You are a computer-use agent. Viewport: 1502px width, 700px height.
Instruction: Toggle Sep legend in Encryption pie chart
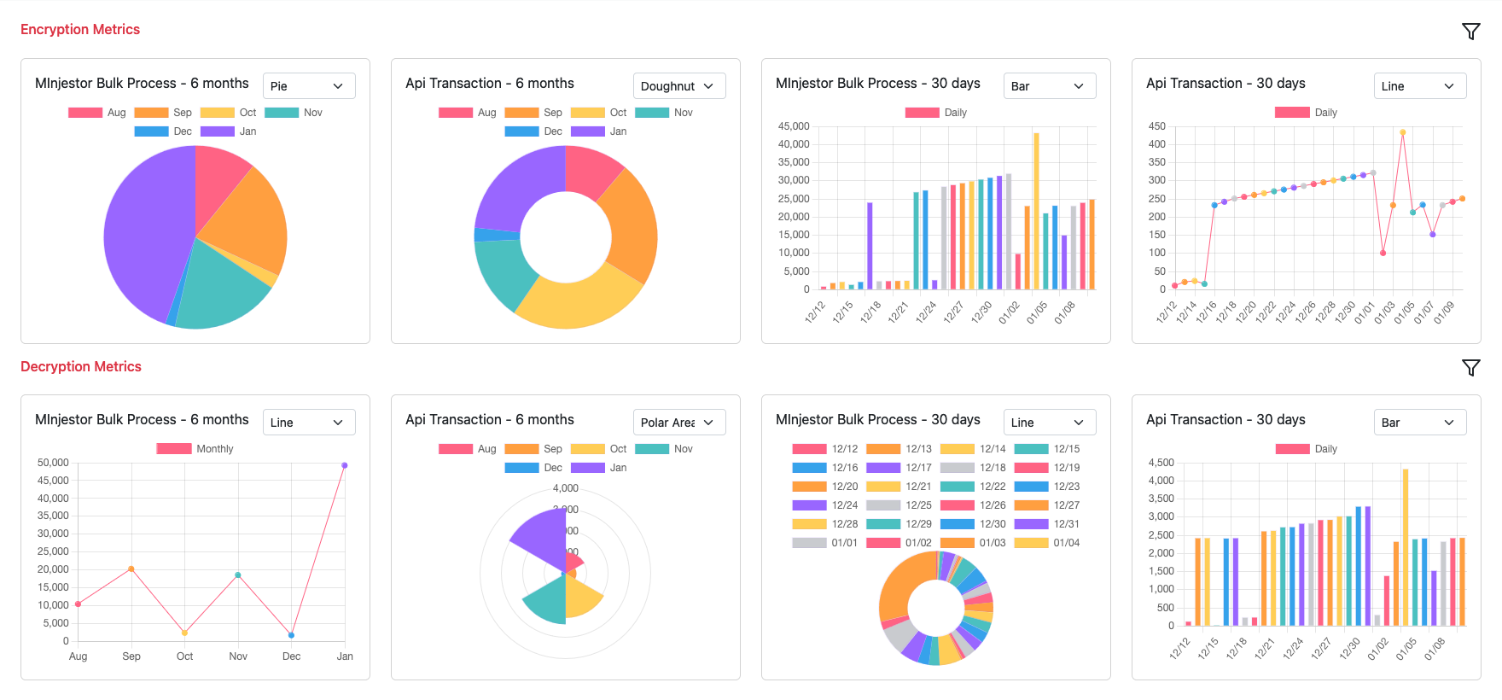(x=163, y=113)
